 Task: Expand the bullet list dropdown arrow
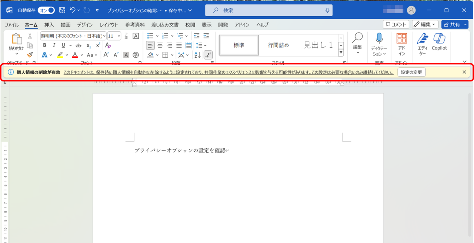(157, 36)
